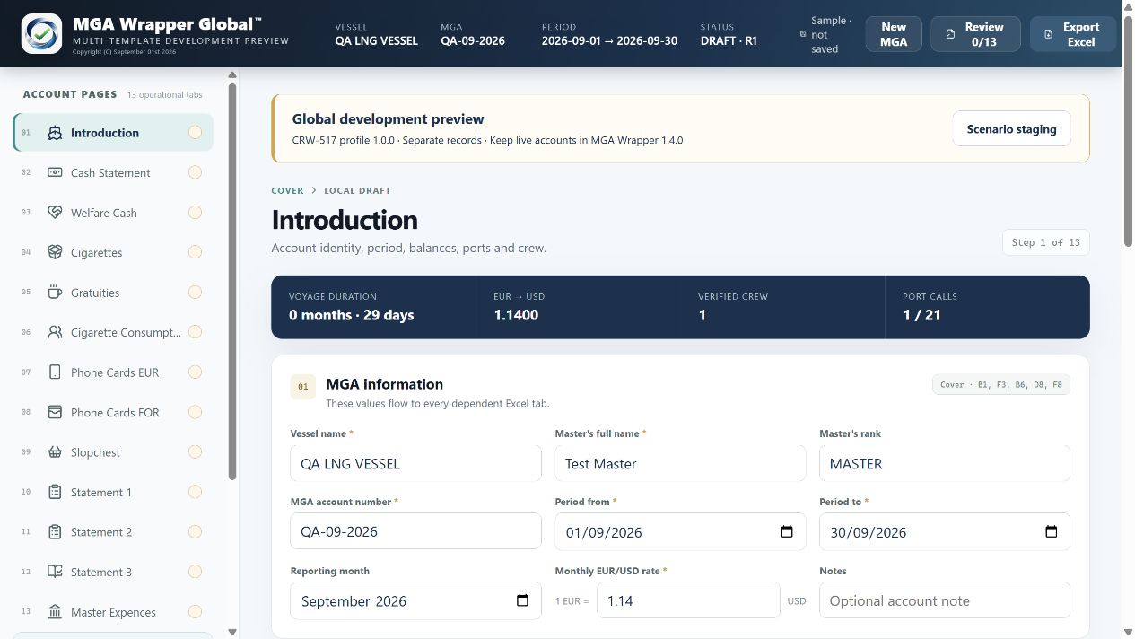
Task: Click the breadcrumb chevron after COVER
Action: pyautogui.click(x=314, y=190)
